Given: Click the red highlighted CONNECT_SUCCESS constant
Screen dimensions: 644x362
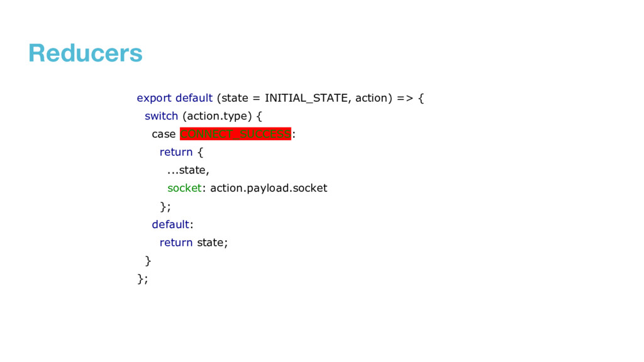Looking at the screenshot, I should pos(235,134).
